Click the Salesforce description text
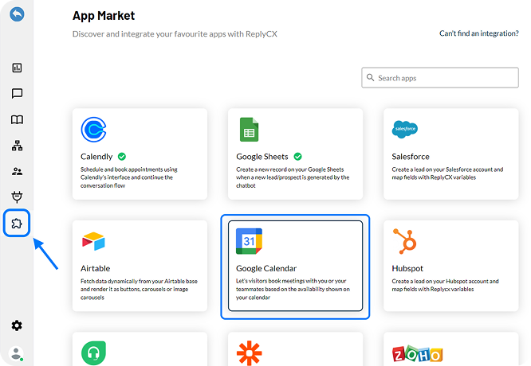 click(447, 173)
